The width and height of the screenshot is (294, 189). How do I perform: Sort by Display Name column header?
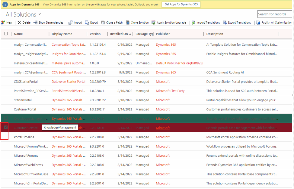pos(62,34)
